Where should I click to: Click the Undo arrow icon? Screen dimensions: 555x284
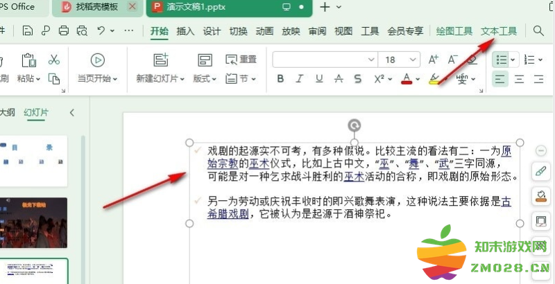point(101,30)
